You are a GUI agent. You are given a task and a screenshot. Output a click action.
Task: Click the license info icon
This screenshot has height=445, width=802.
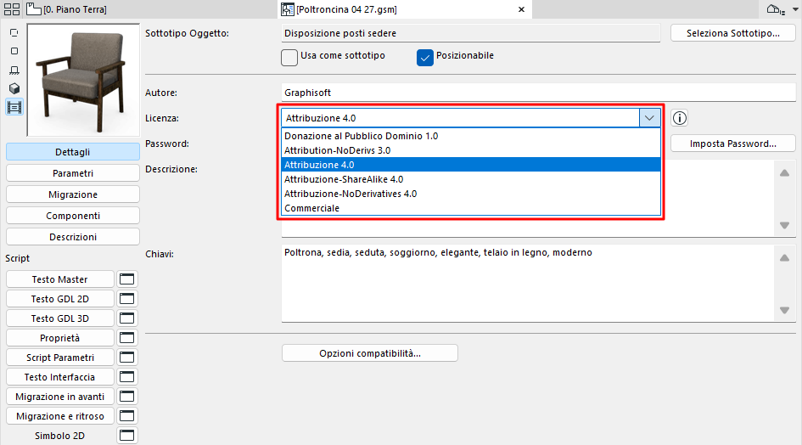pyautogui.click(x=679, y=118)
